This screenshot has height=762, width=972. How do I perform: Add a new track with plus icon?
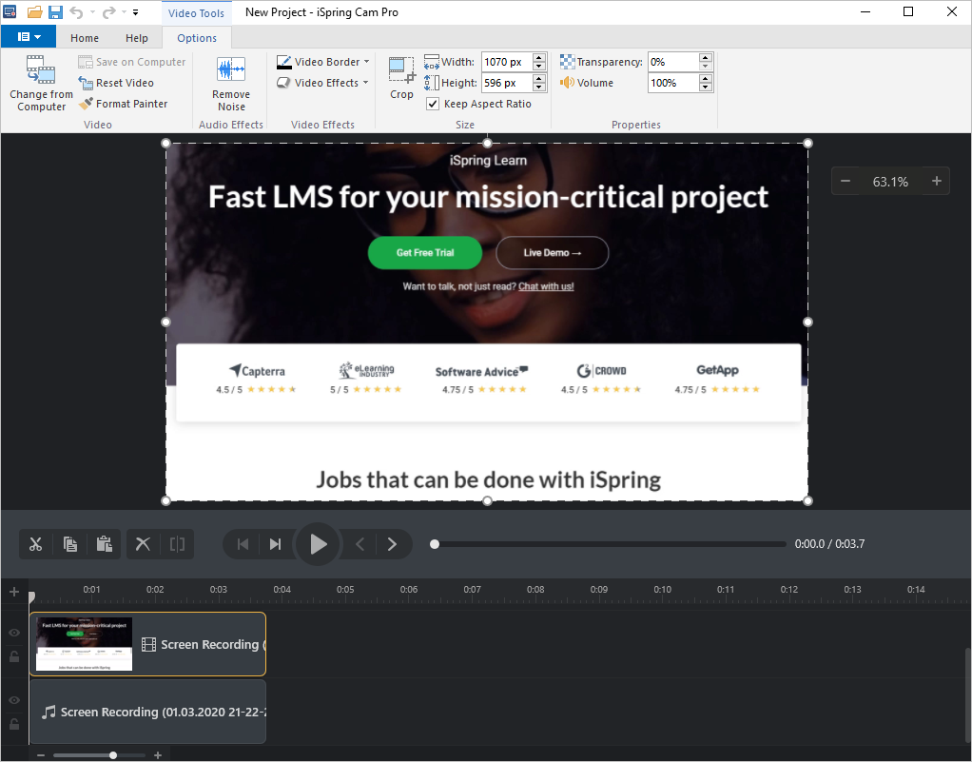pyautogui.click(x=14, y=592)
